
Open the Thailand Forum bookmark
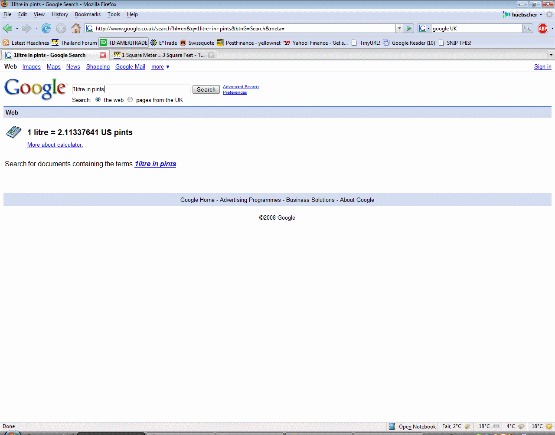74,43
